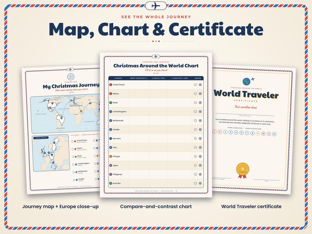Click the compass icon above My Christmas Journey
312x234 pixels.
click(70, 77)
